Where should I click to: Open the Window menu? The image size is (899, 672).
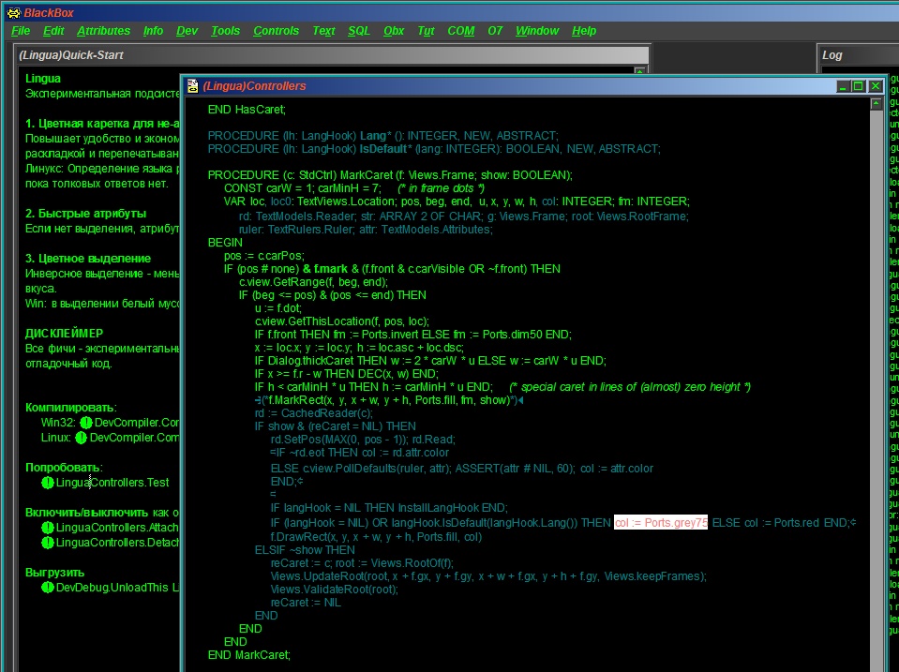536,31
